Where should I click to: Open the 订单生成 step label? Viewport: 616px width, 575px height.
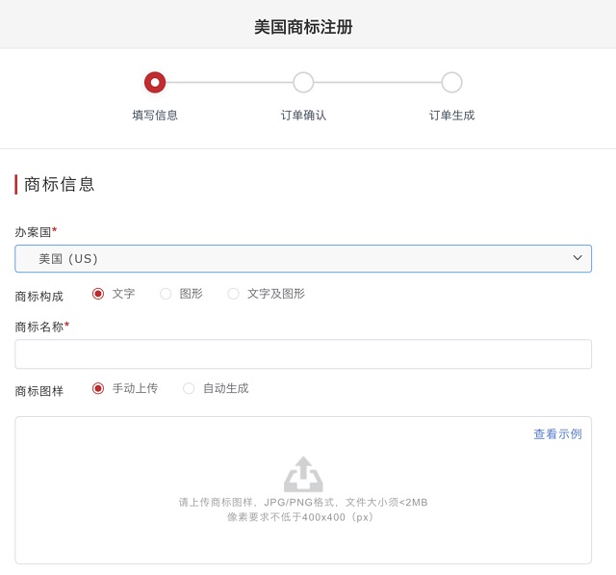(x=451, y=116)
